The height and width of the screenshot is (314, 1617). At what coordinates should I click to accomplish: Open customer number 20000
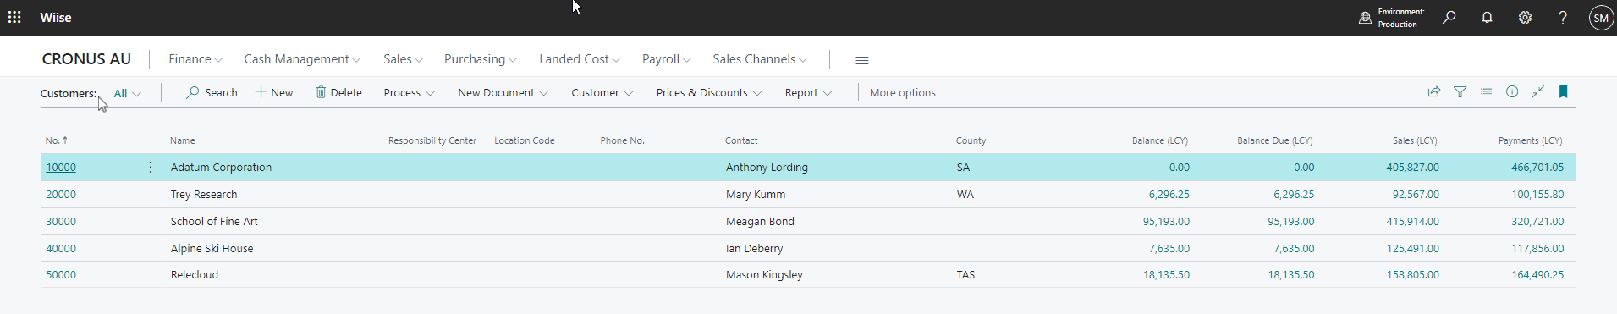[x=61, y=195]
